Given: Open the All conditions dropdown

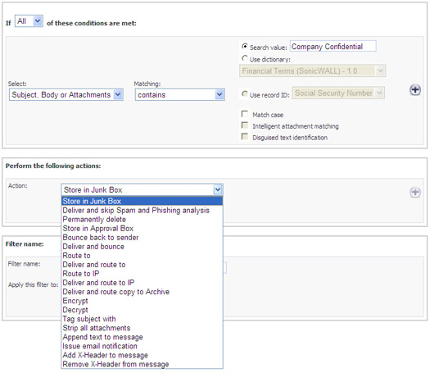Looking at the screenshot, I should pyautogui.click(x=29, y=21).
